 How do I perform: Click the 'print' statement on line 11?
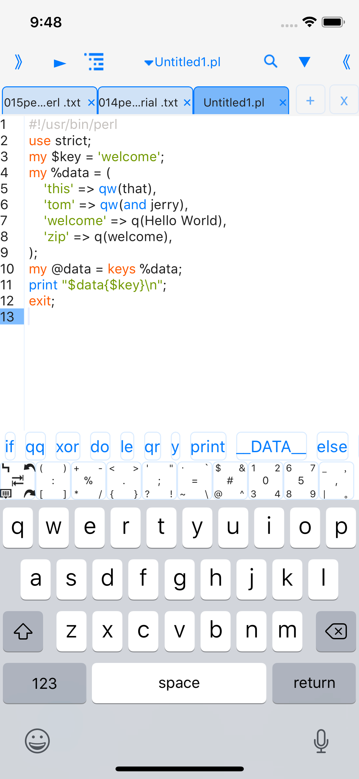pos(98,285)
